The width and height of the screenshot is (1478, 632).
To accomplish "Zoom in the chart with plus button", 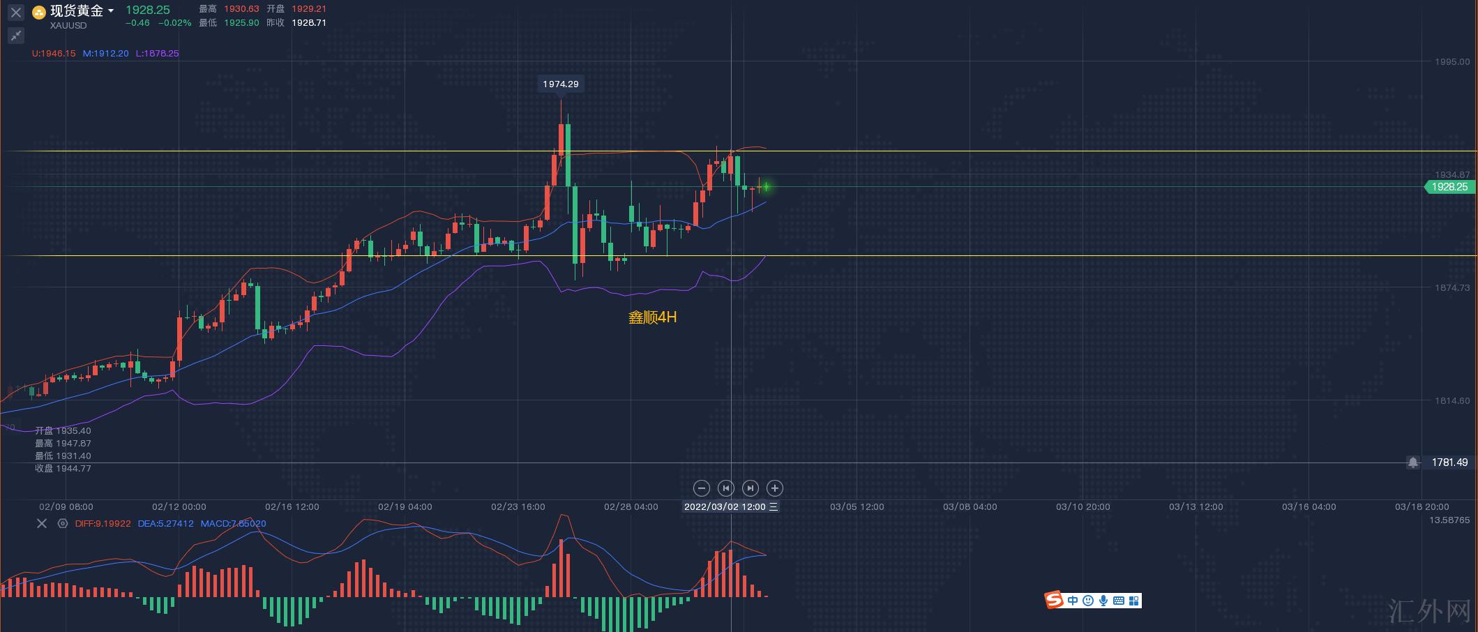I will [774, 488].
